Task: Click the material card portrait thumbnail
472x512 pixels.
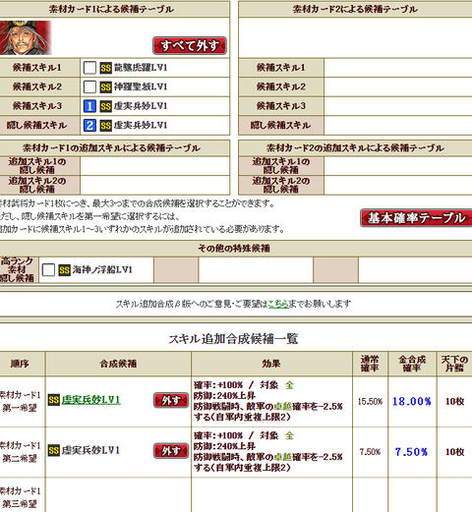Action: point(26,37)
